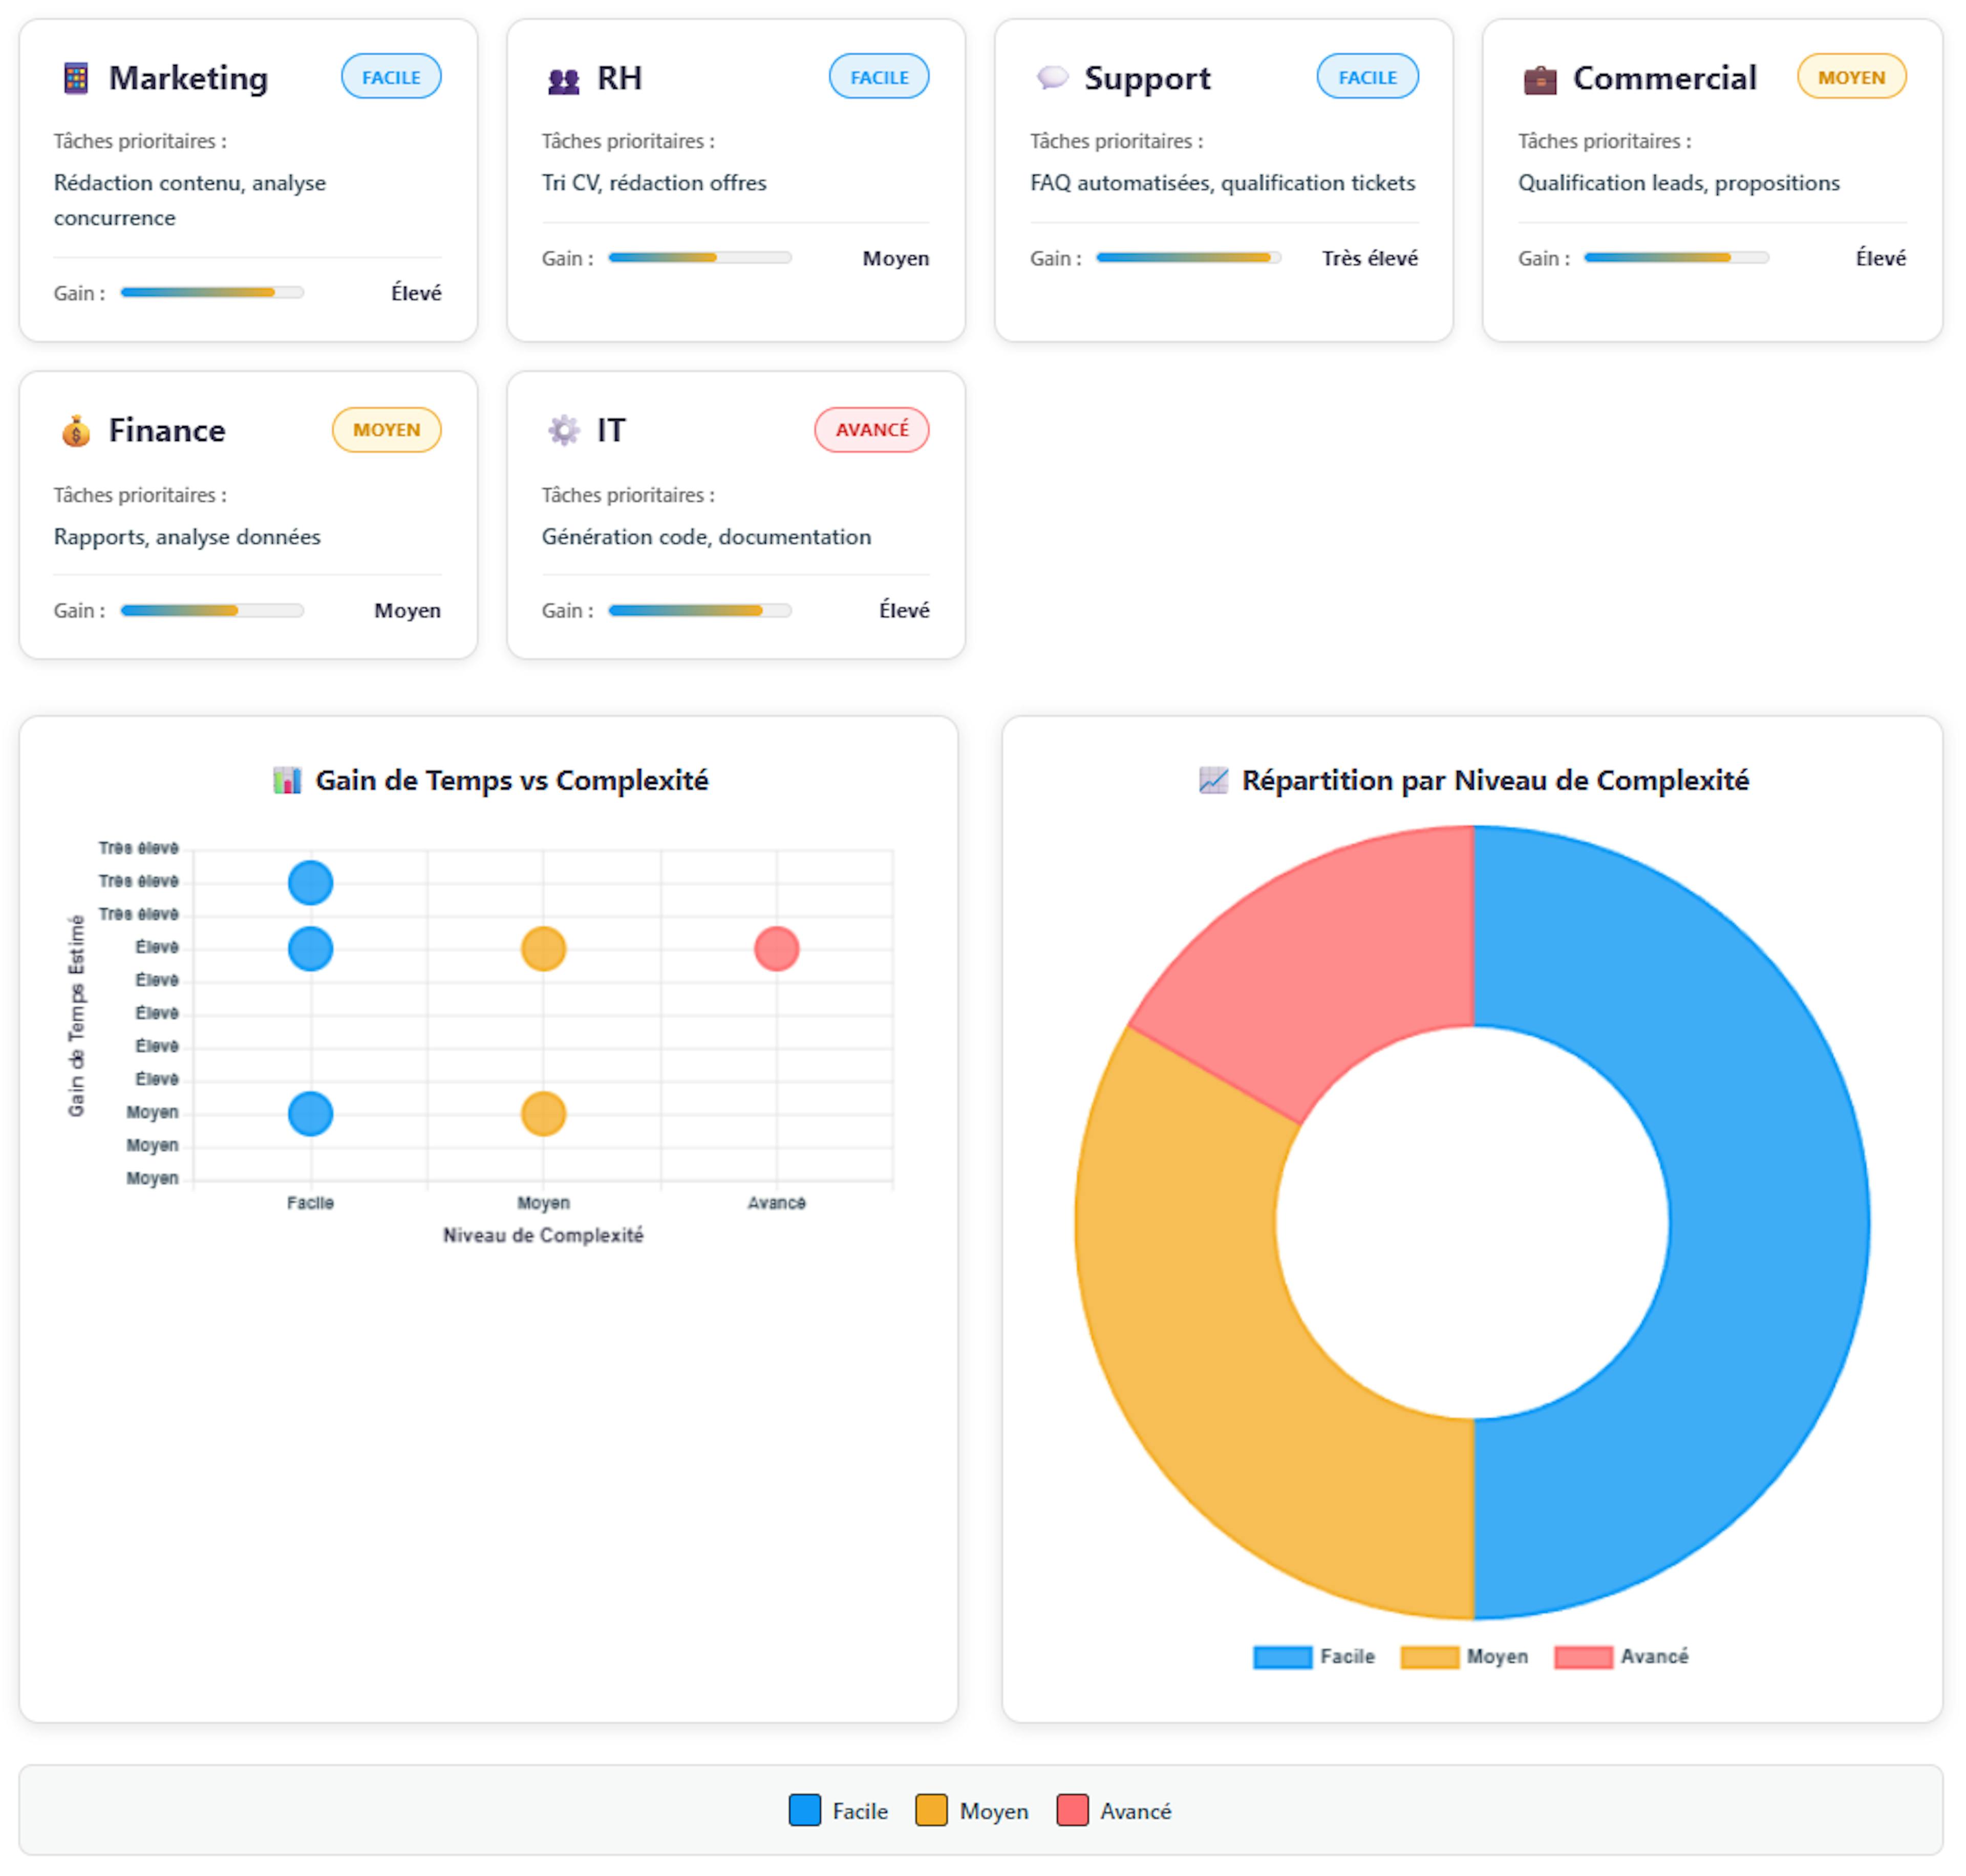Click the AVANCÉ badge on IT card
Viewport: 1966px width, 1876px height.
[871, 430]
